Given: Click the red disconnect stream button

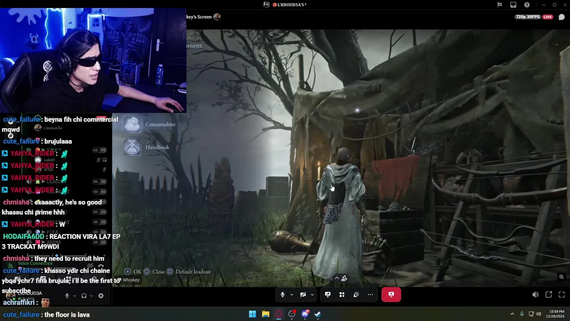Looking at the screenshot, I should pyautogui.click(x=391, y=295).
